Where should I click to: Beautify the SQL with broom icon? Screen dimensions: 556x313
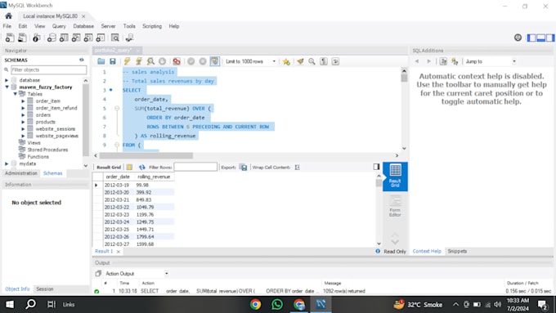(x=300, y=61)
